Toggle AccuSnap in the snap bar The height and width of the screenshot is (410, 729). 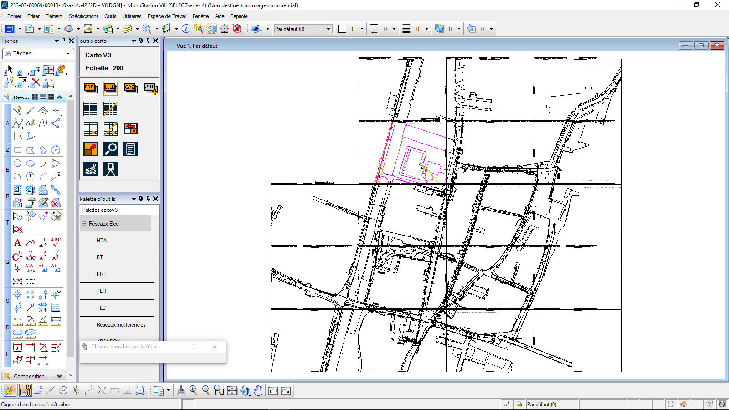pos(10,390)
